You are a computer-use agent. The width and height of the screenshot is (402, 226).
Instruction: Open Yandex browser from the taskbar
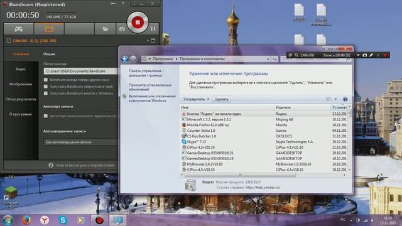pos(45,220)
